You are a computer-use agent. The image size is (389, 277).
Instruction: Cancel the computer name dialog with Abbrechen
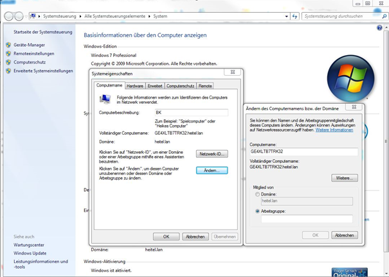point(345,235)
